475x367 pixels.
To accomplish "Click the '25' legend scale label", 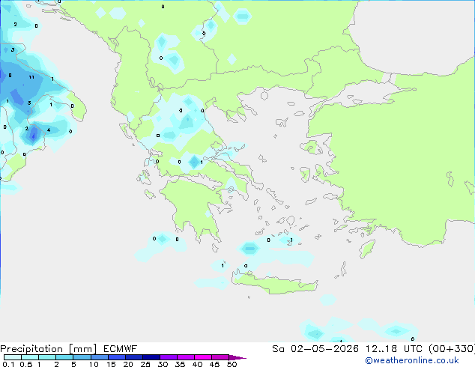I will tap(145, 364).
